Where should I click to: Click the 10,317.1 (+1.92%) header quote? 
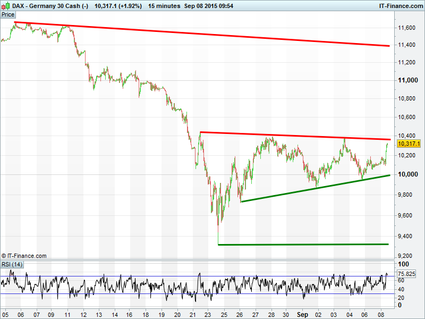point(118,6)
